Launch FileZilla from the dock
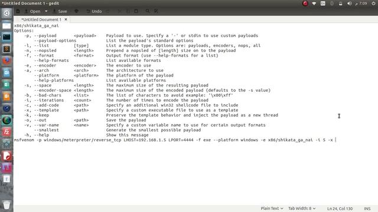Viewport: 378px width, 212px height. 6,132
